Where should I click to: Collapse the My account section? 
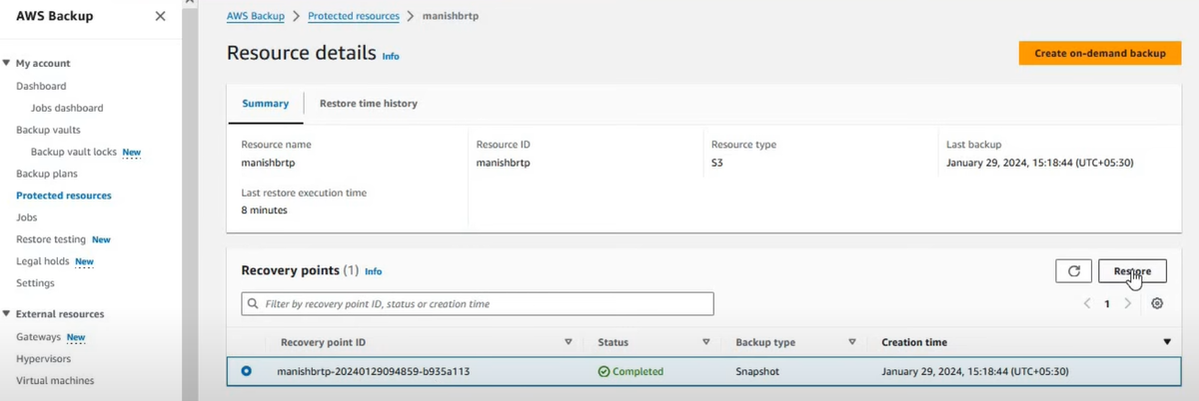coord(6,63)
